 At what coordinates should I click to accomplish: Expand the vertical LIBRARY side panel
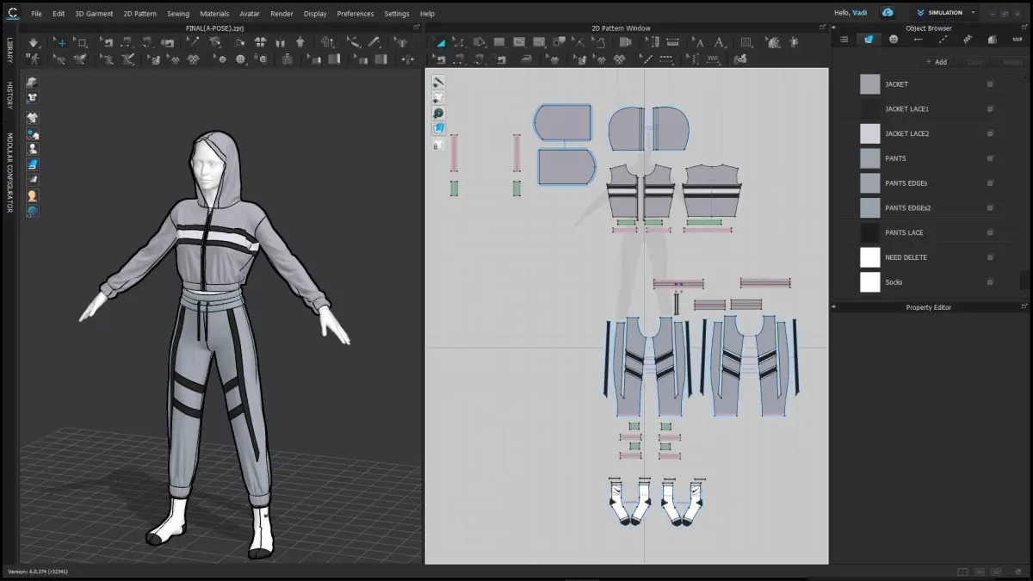tap(9, 50)
